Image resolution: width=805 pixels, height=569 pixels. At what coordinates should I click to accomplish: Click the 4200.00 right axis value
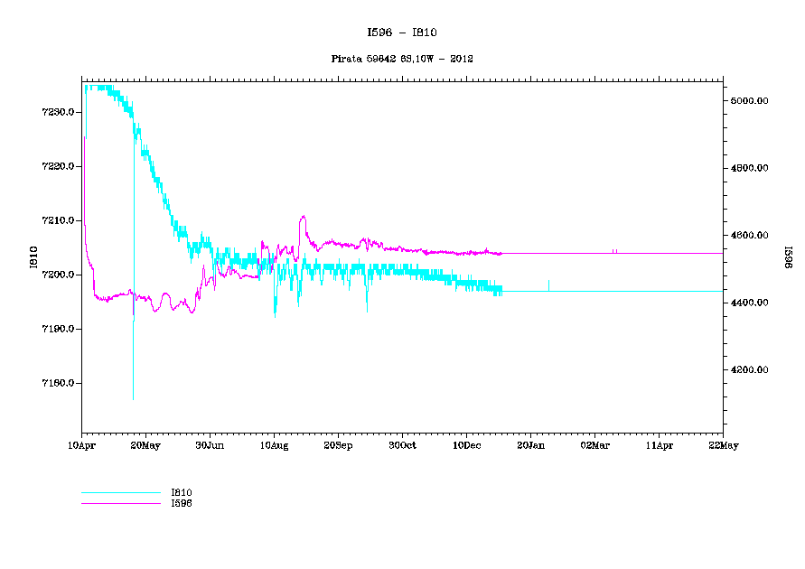[x=749, y=370]
